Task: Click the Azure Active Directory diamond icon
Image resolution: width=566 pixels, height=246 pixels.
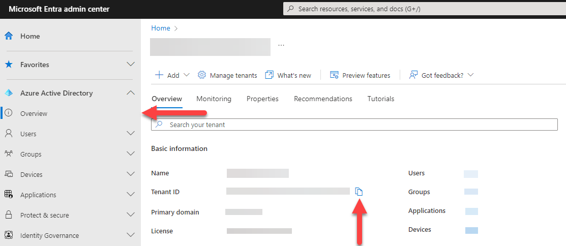Action: point(9,93)
